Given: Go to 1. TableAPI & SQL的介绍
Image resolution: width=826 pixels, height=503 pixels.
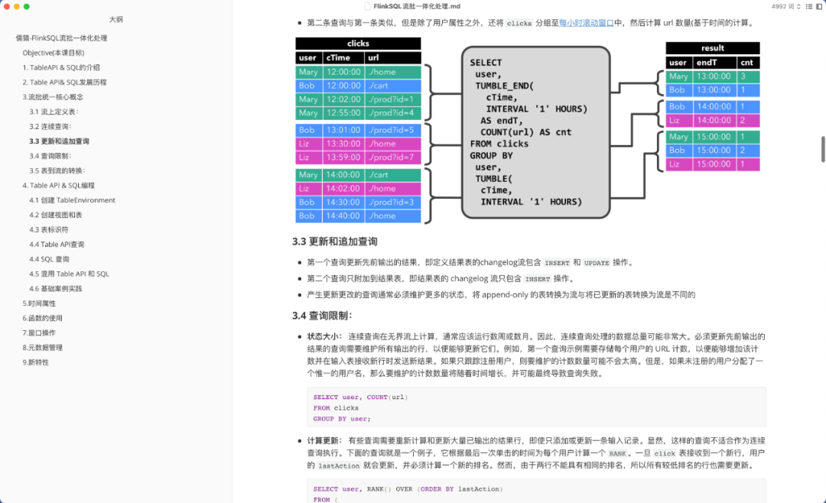Looking at the screenshot, I should pos(61,67).
